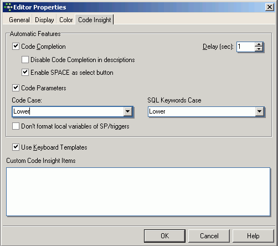The height and width of the screenshot is (246, 278).
Task: Select the Code Insight tab
Action: pos(94,19)
